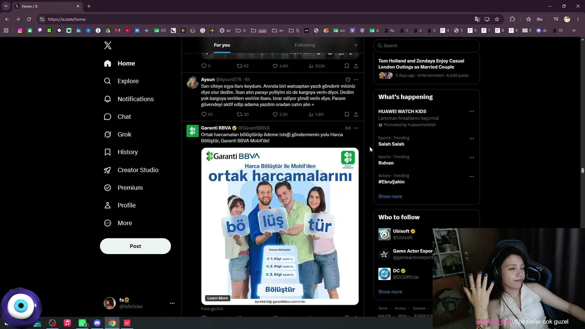This screenshot has width=585, height=329.
Task: Go to Explore in the sidebar
Action: tap(121, 81)
